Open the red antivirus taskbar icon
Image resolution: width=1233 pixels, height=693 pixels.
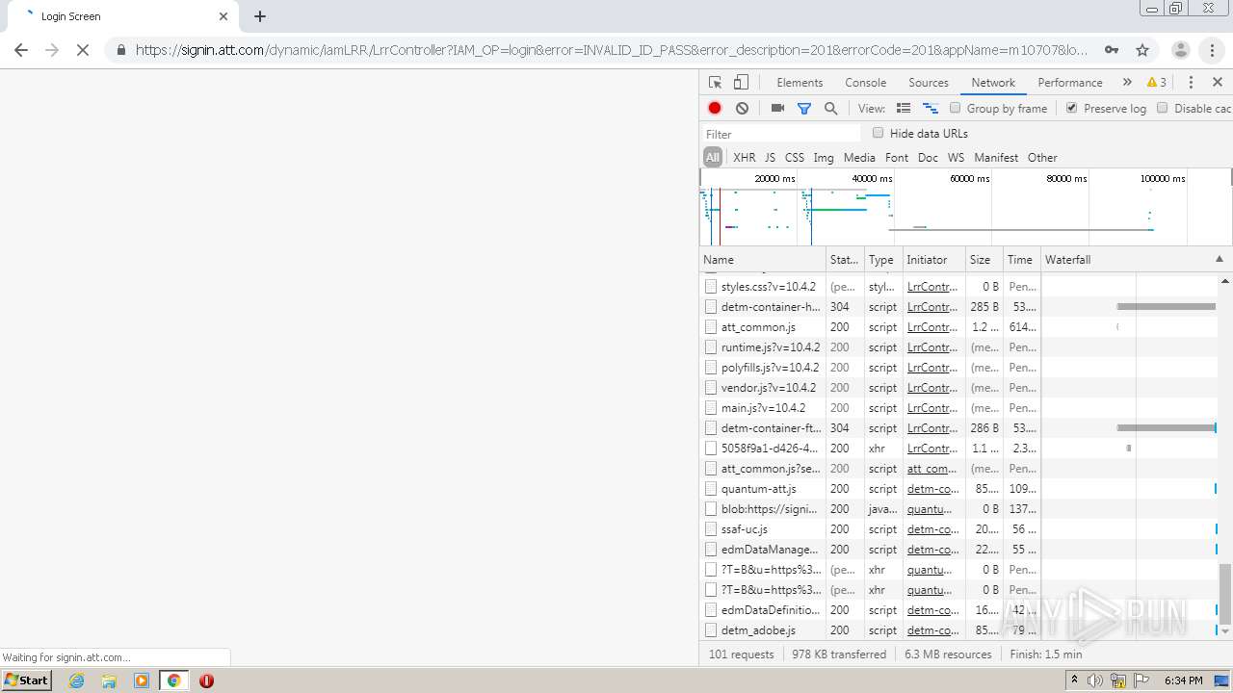pyautogui.click(x=206, y=680)
